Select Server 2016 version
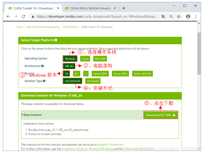This screenshot has width=205, height=154. [x=120, y=74]
